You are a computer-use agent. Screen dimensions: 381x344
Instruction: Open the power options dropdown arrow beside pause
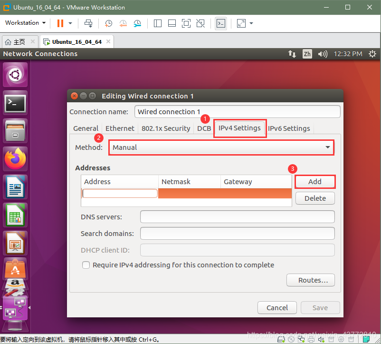coord(70,23)
